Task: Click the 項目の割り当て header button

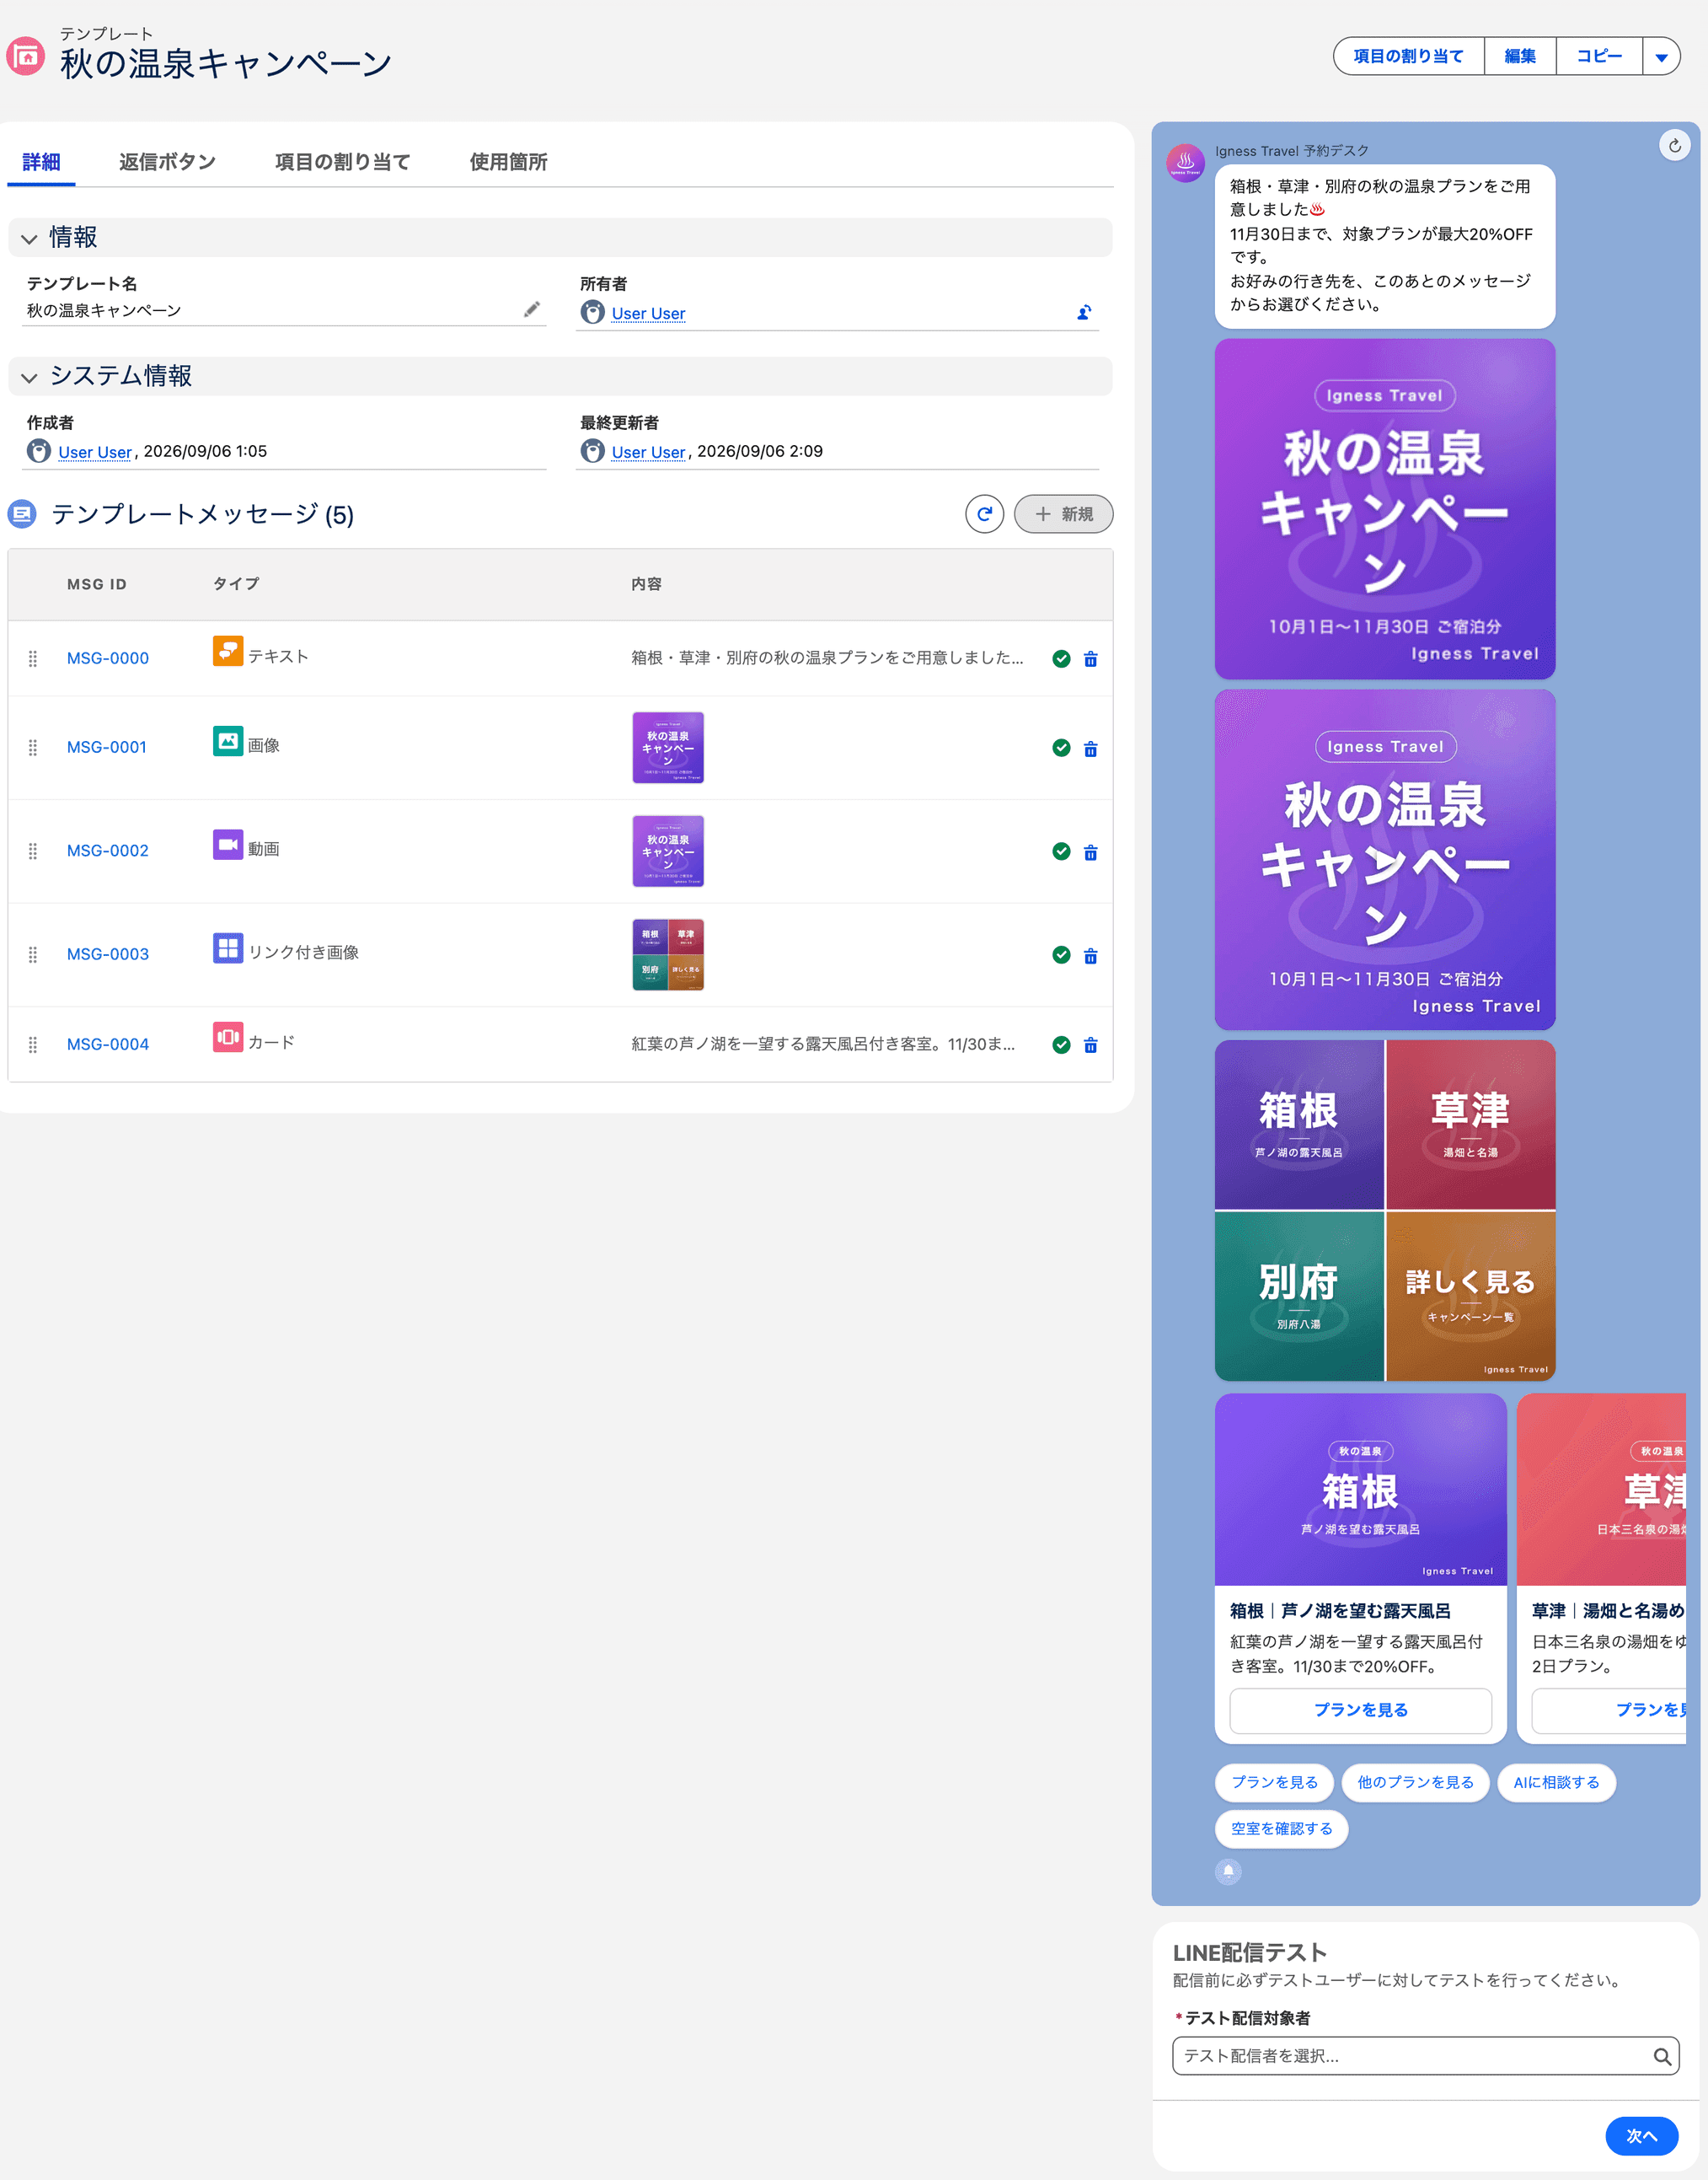Action: (1408, 57)
